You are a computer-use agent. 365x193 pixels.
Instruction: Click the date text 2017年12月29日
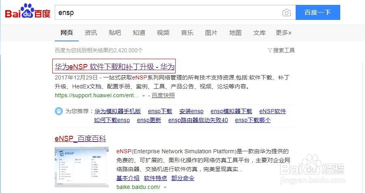[x=76, y=77]
